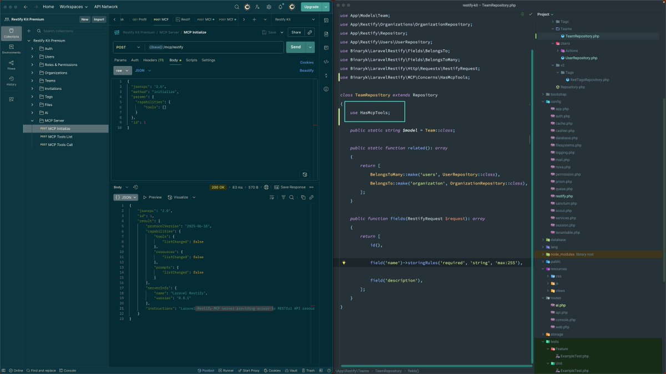Filter response with funnel icon
Viewport: 666px width, 374px height.
tap(284, 197)
